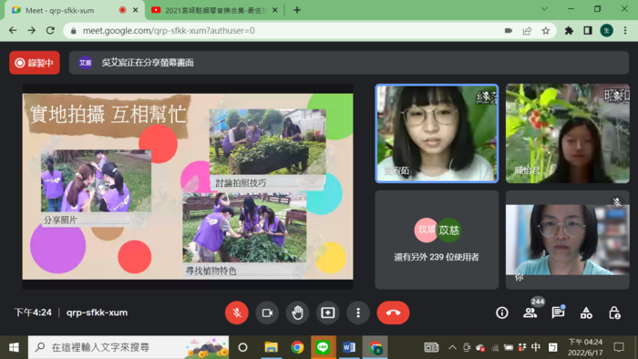Screen dimensions: 638x359
Task: Switch to the YouTube 2021 music tab
Action: 215,10
